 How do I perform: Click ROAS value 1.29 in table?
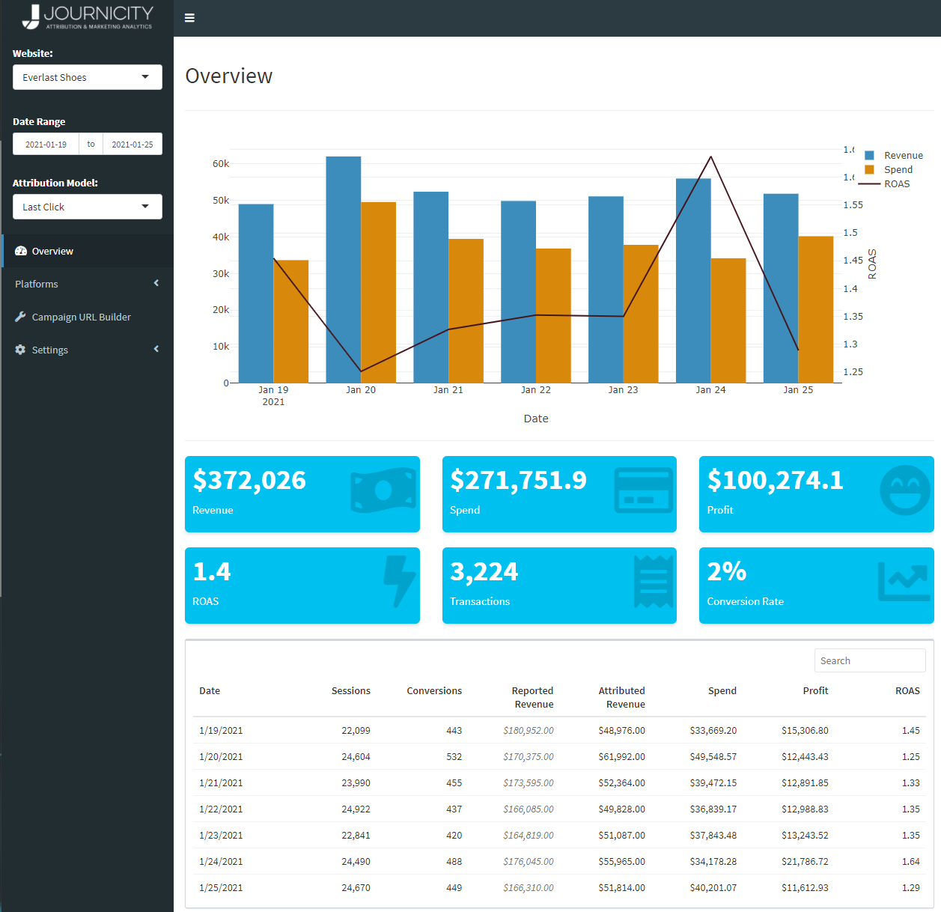911,888
